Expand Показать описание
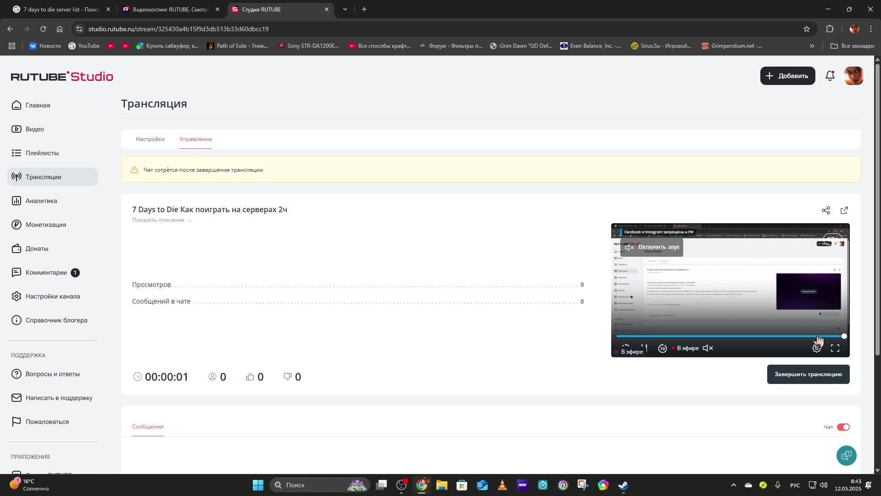Viewport: 881px width, 496px height. (x=162, y=220)
